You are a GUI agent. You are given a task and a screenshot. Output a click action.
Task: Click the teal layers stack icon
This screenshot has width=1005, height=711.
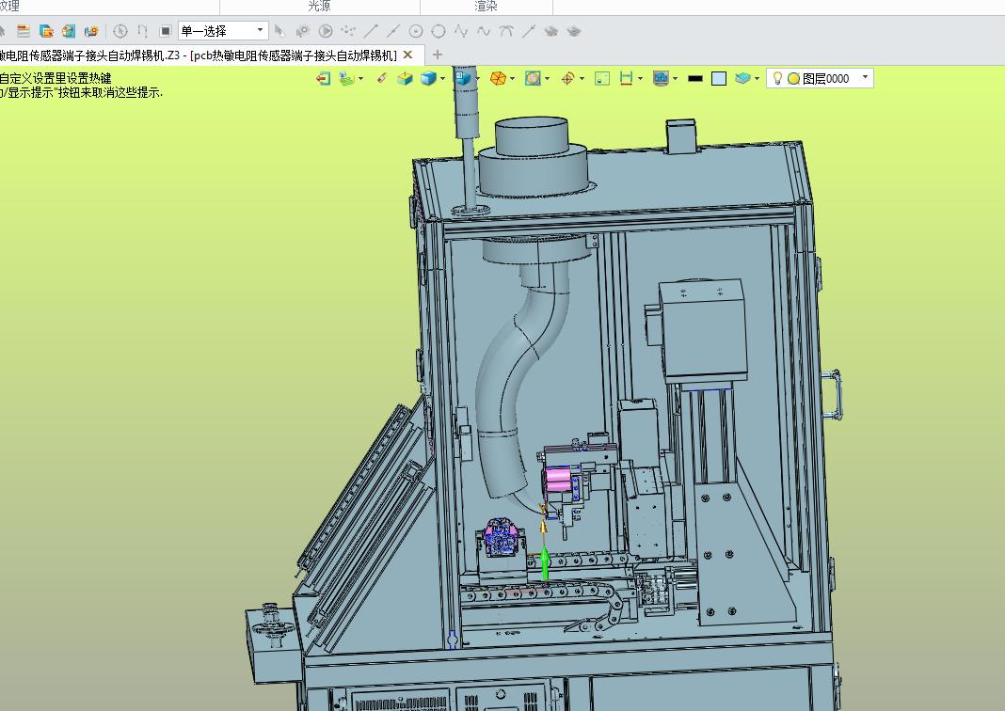(742, 78)
